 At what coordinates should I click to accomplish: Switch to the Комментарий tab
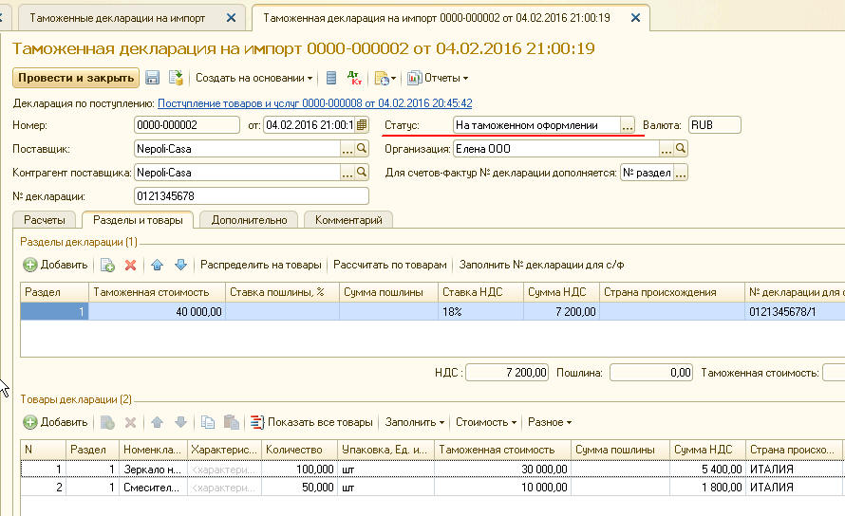348,220
